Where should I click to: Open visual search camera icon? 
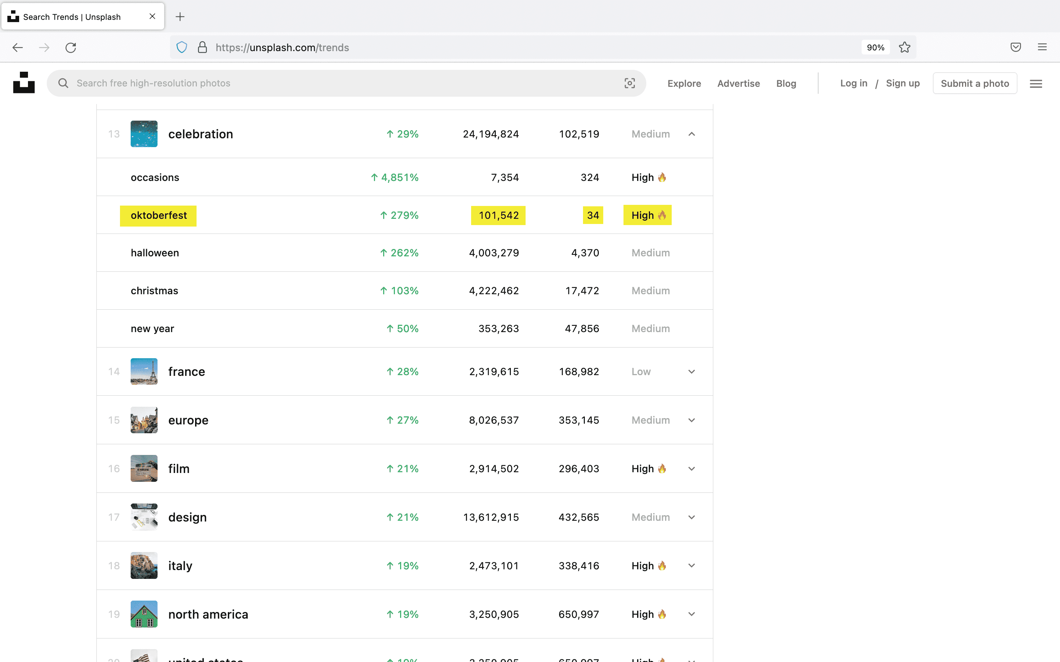[629, 83]
